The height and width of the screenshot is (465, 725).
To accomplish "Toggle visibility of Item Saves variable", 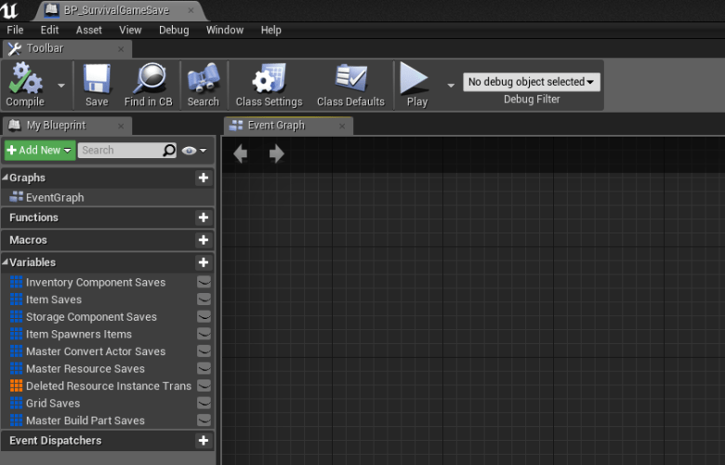I will [204, 299].
